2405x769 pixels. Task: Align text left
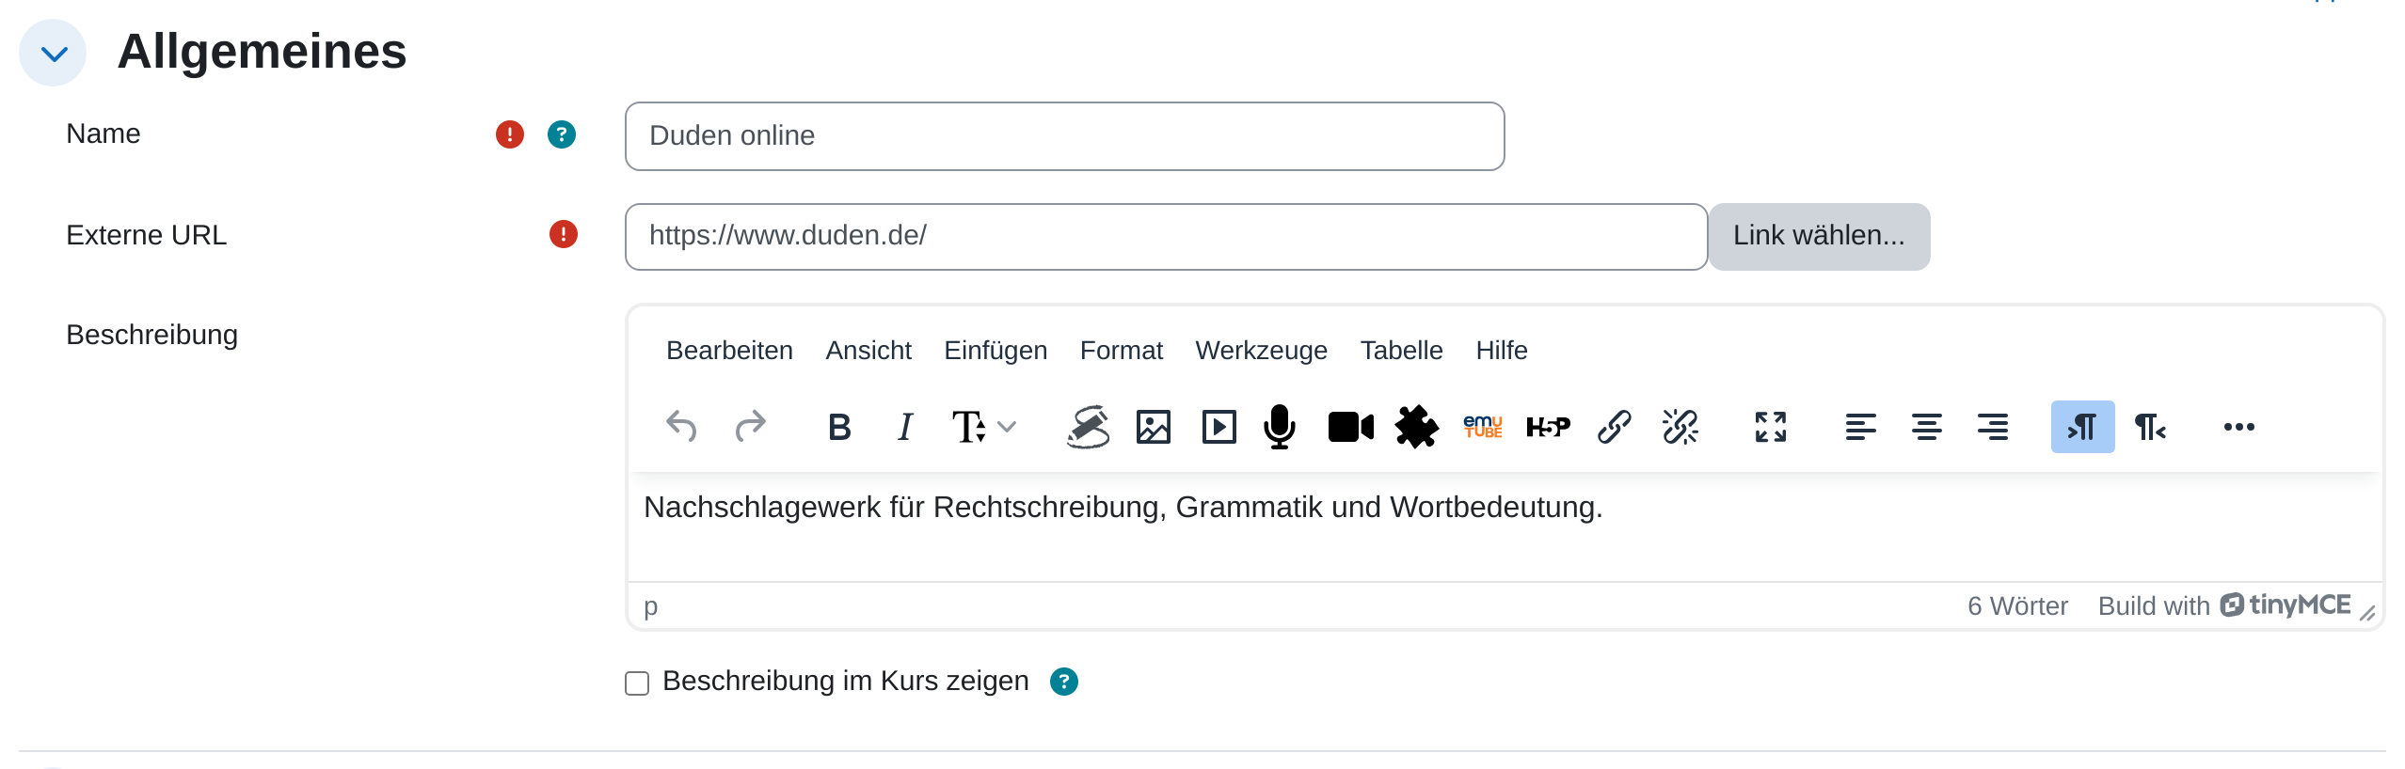coord(1860,427)
